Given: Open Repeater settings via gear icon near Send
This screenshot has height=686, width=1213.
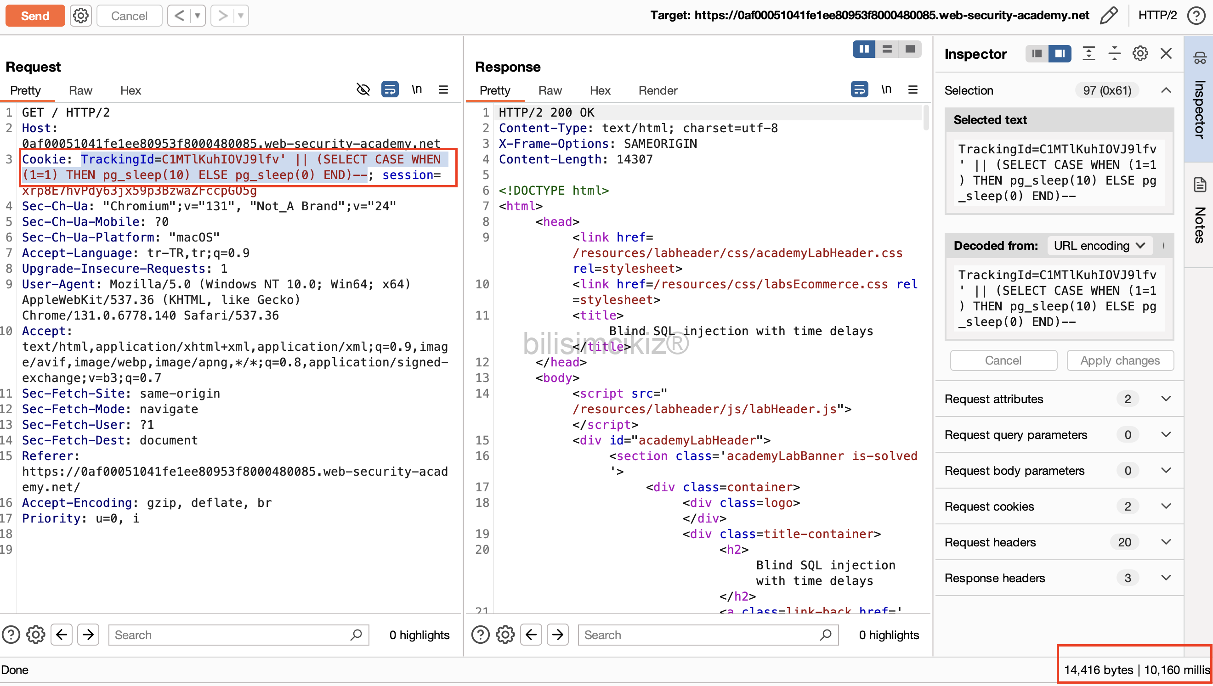Looking at the screenshot, I should pos(80,16).
